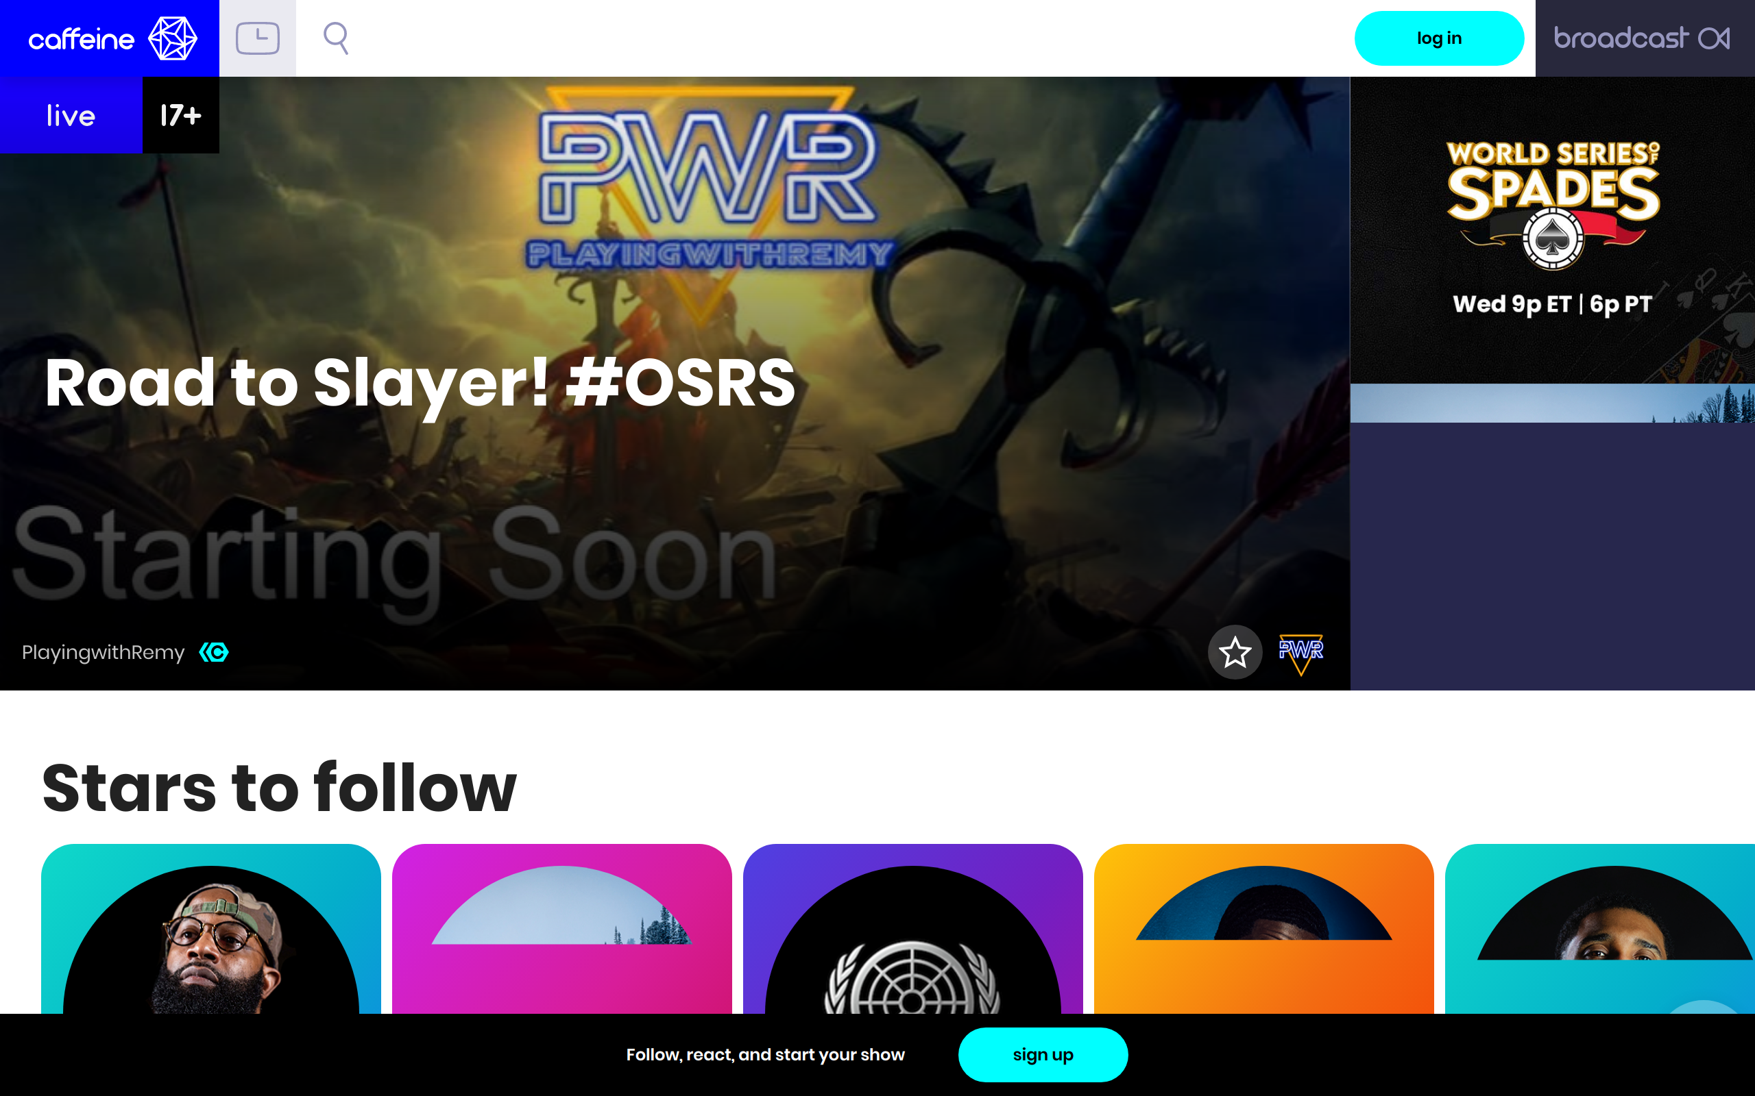The width and height of the screenshot is (1755, 1096).
Task: Open the PlayingwithRemy channel name link
Action: 103,652
